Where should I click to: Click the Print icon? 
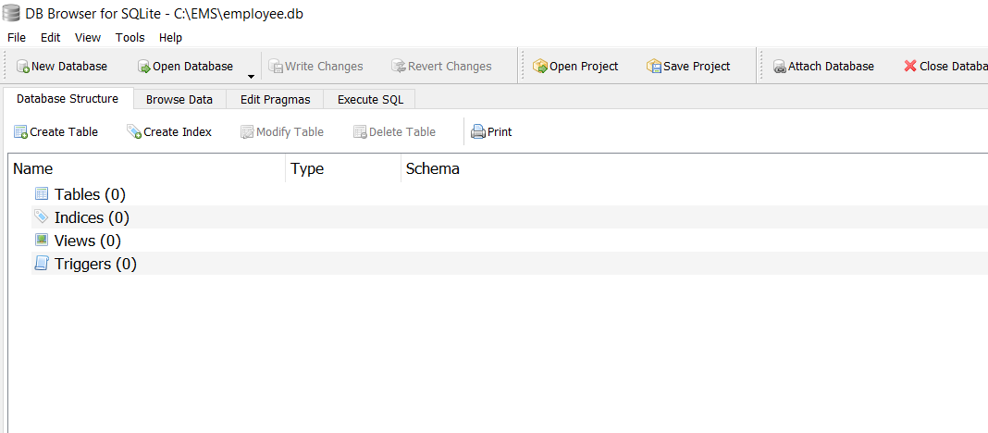pos(478,132)
